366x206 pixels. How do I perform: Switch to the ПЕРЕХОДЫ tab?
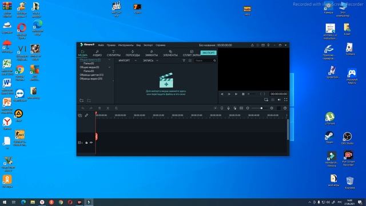point(133,53)
